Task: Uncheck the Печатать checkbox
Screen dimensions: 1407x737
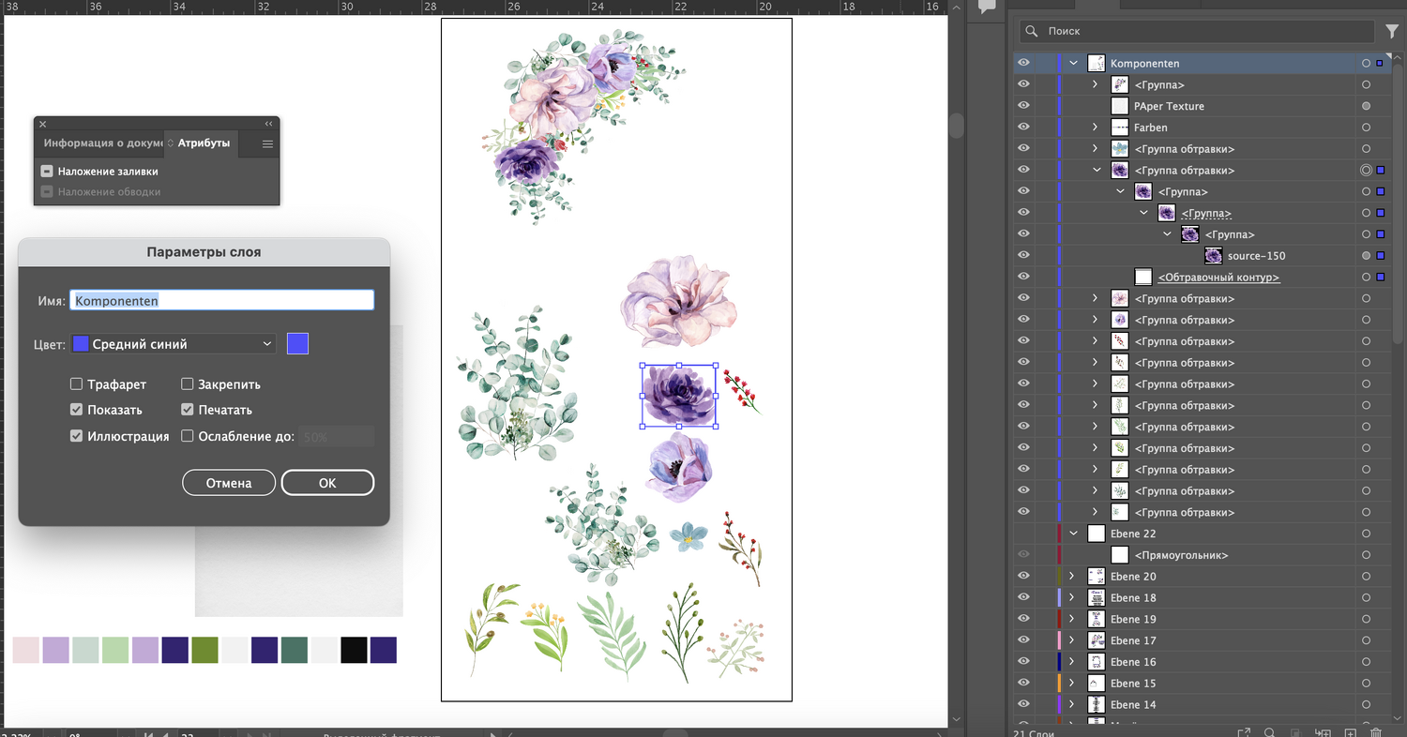Action: tap(188, 410)
